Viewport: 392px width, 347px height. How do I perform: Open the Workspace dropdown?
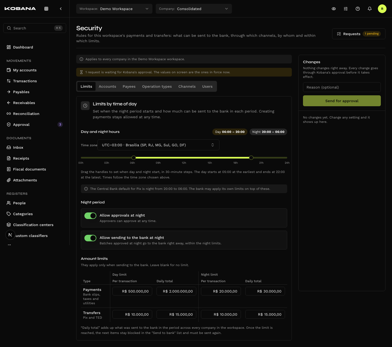[114, 9]
